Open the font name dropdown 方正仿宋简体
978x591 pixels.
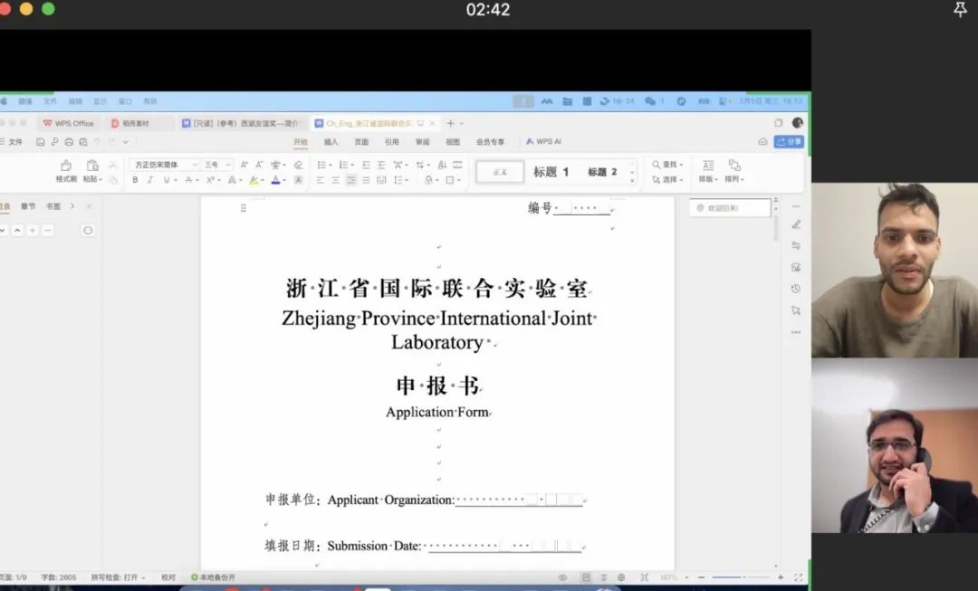point(165,165)
